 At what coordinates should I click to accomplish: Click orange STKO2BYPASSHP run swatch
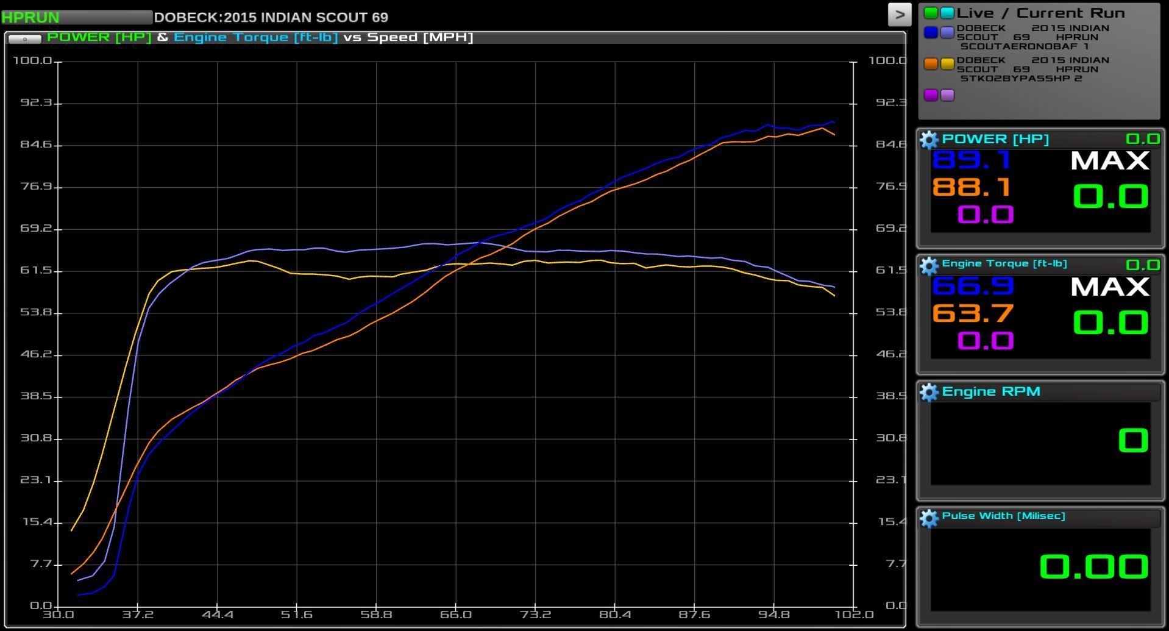tap(931, 64)
